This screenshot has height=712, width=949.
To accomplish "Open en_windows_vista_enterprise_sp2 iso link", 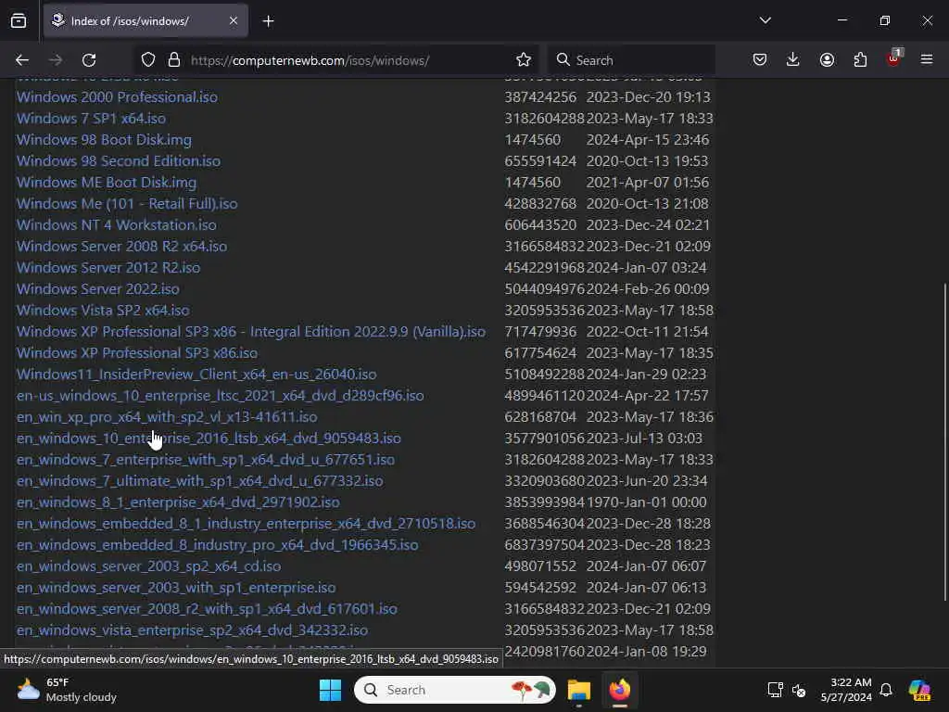I will [193, 630].
